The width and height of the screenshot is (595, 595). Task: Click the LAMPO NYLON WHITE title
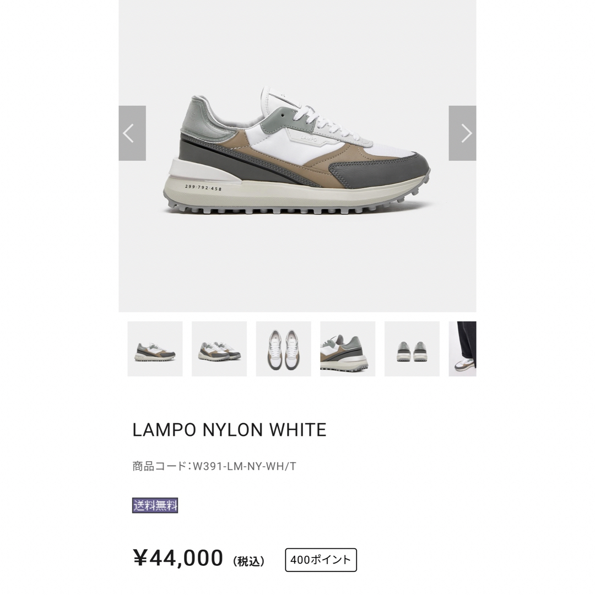pos(229,430)
